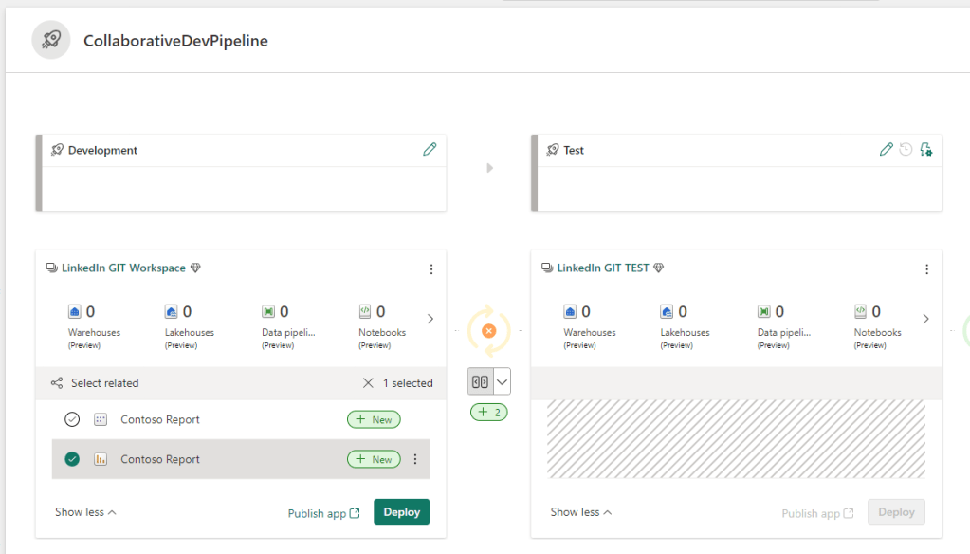Click the tag icon next to LinkedIn GIT Workspace
Image resolution: width=970 pixels, height=554 pixels.
pyautogui.click(x=195, y=268)
